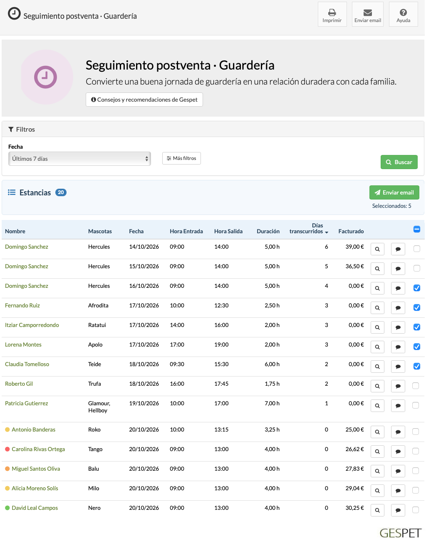426x544 pixels.
Task: Uncheck the Claudia Tomelloso row checkbox
Action: coord(417,366)
